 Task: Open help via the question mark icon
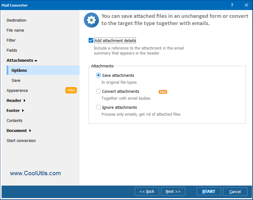(x=232, y=5)
